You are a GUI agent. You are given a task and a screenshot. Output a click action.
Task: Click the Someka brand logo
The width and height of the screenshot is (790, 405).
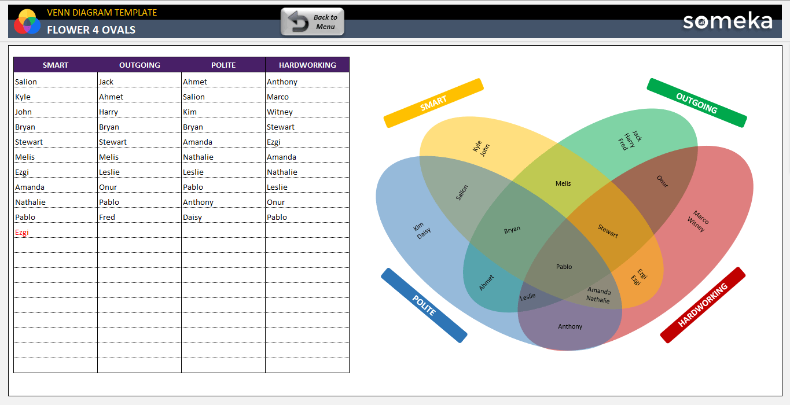coord(727,21)
